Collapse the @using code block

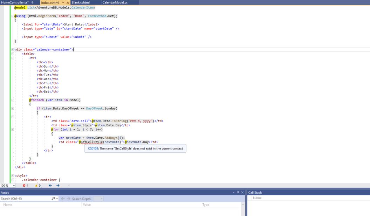12,16
